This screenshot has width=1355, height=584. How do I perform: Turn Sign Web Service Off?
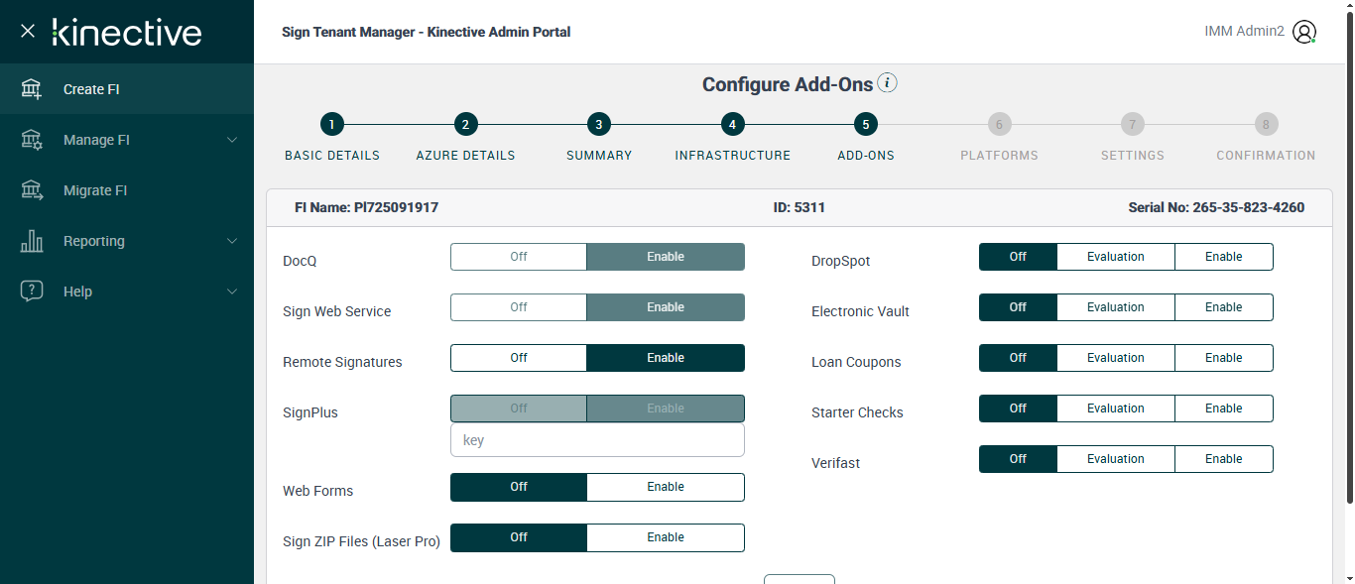pos(519,307)
